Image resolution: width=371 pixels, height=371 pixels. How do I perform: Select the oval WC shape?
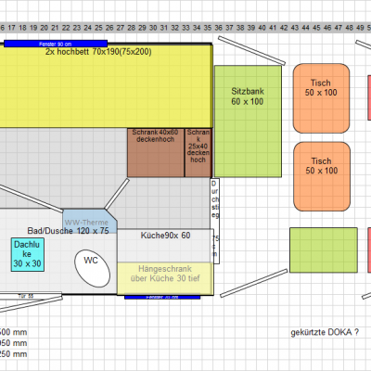(92, 268)
